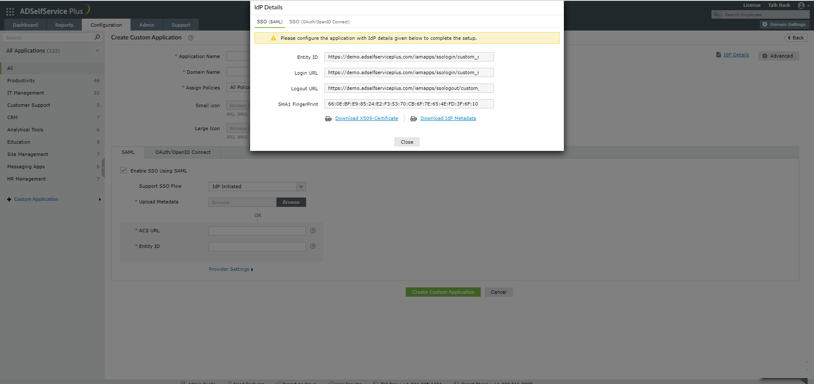Go Back using the Back button
This screenshot has height=384, width=814.
point(796,38)
